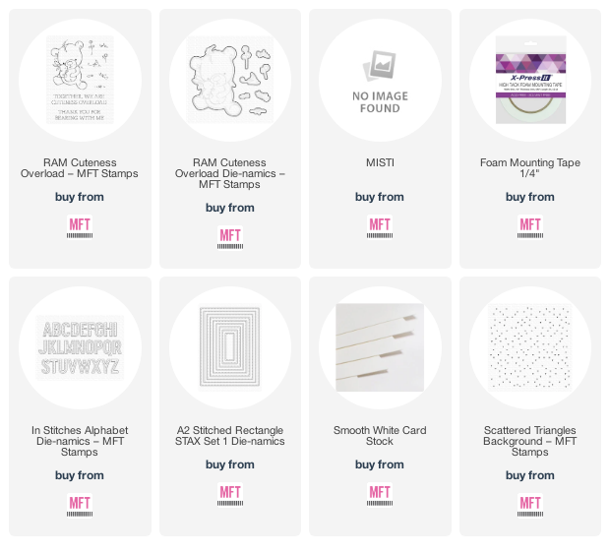Open the X-Press It foam tape image
The image size is (610, 556).
530,80
